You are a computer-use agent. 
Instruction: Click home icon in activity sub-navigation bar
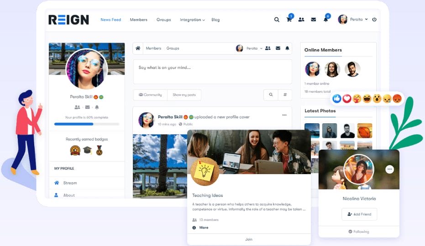138,48
